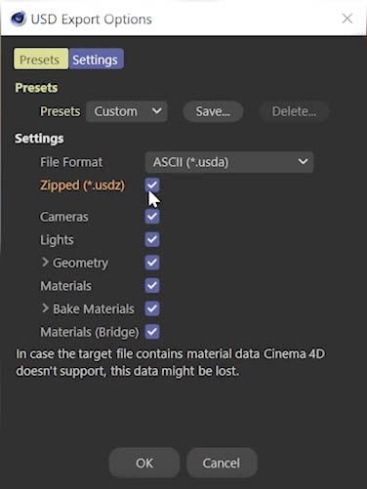Switch to the Settings tab
This screenshot has height=489, width=367.
tap(97, 59)
